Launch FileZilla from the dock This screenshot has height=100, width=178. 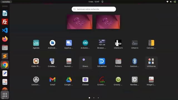(x=5, y=22)
